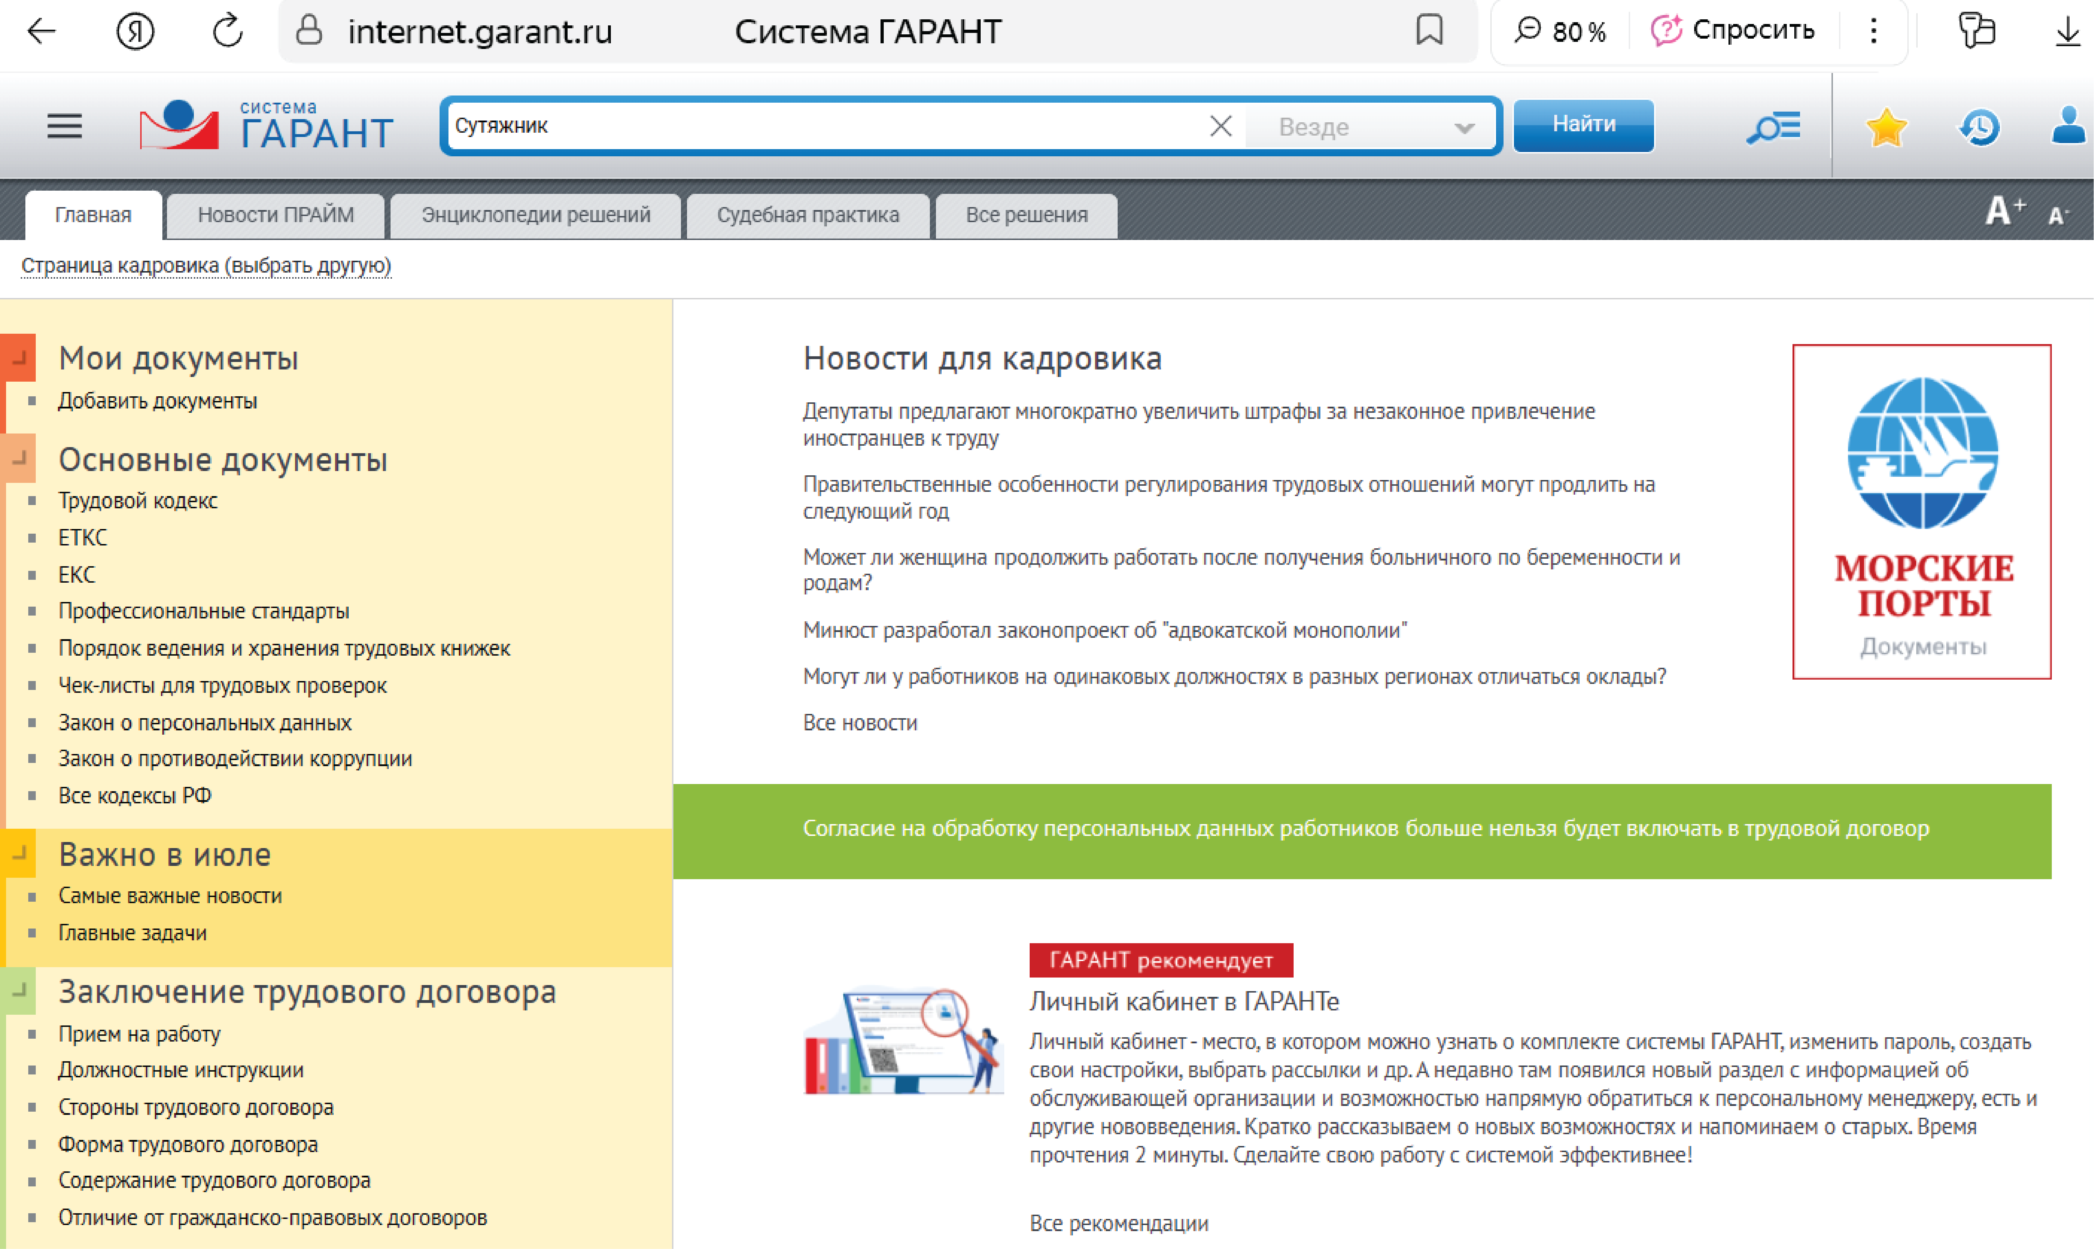
Task: Open Порядок ведения и хранения трудовых книжек
Action: tap(284, 648)
